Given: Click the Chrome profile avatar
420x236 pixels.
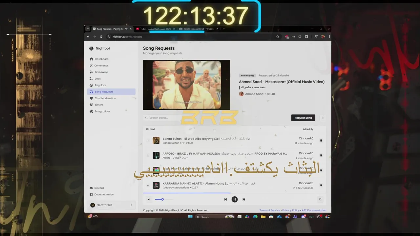Looking at the screenshot, I should click(x=323, y=37).
